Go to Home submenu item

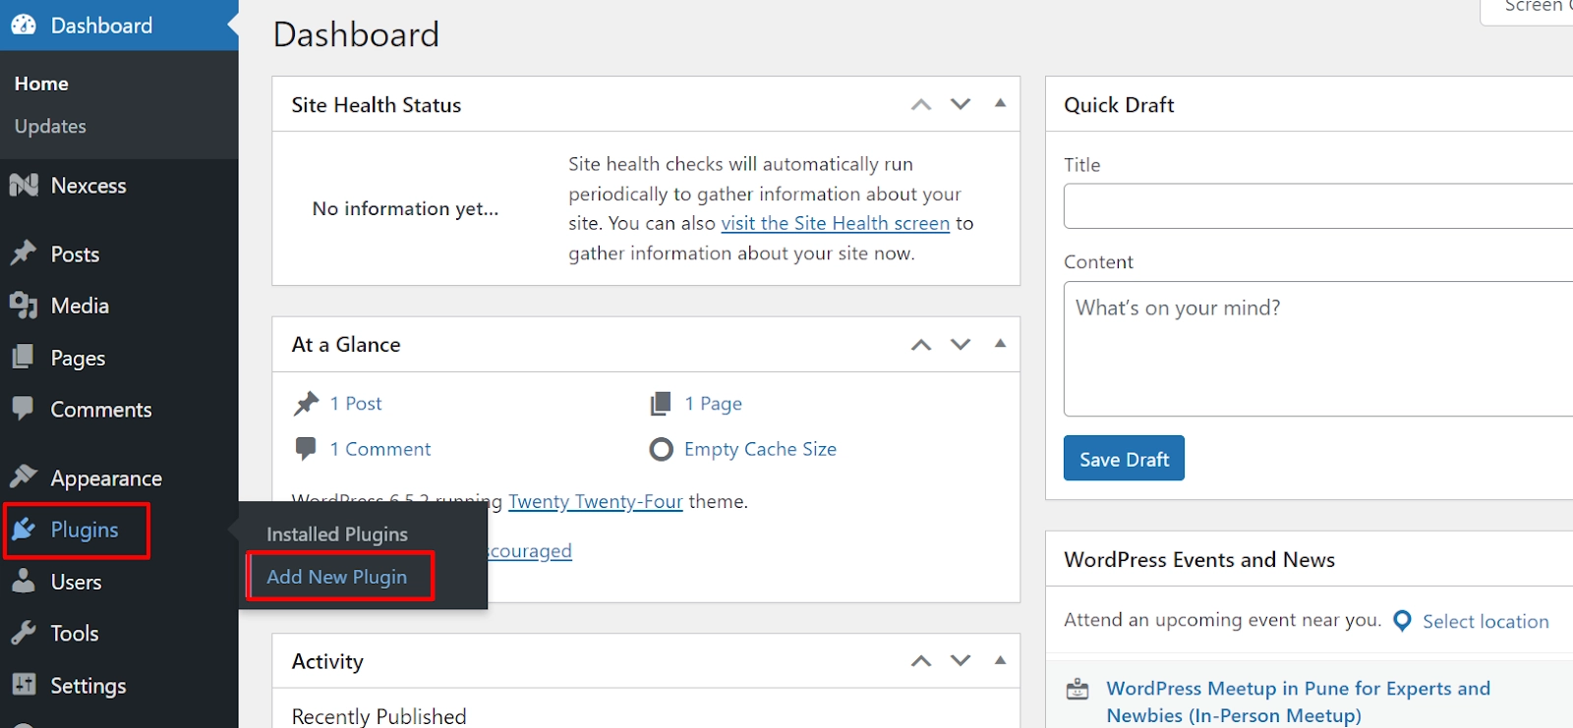tap(41, 84)
